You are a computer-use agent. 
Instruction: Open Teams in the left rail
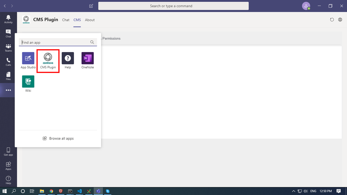pyautogui.click(x=8, y=48)
